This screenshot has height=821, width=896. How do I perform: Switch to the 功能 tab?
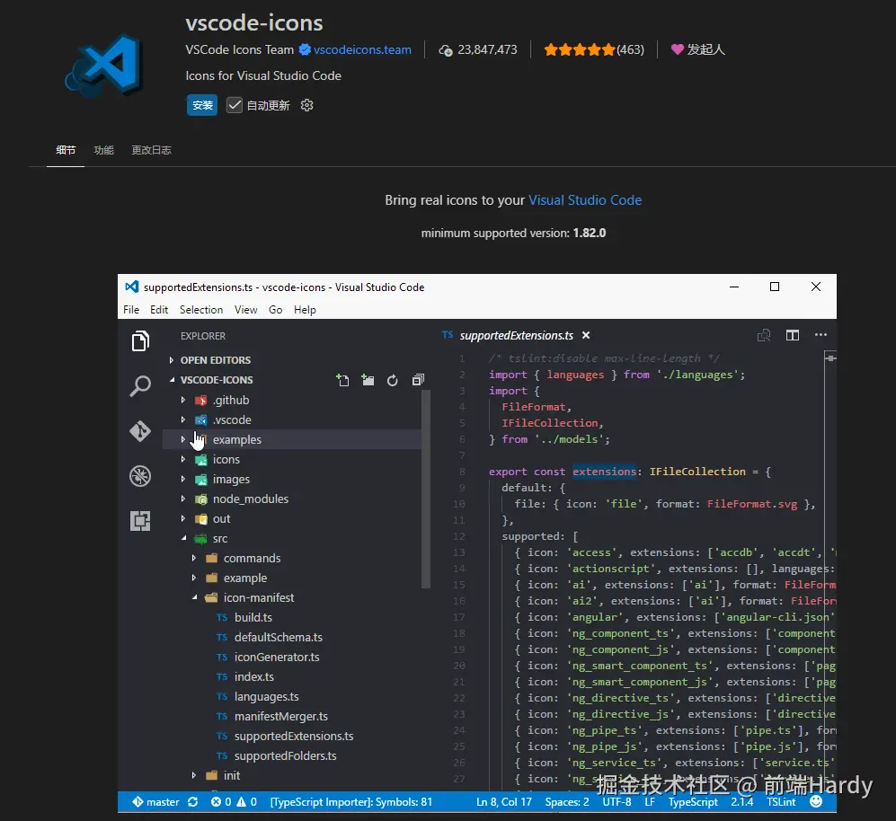103,150
